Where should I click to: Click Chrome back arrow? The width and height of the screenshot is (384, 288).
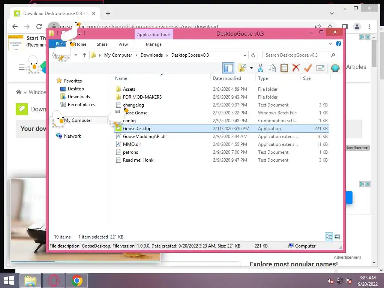(x=15, y=27)
